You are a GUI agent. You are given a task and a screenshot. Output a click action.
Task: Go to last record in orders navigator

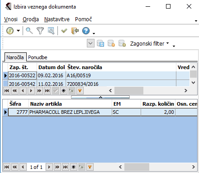coord(47,91)
